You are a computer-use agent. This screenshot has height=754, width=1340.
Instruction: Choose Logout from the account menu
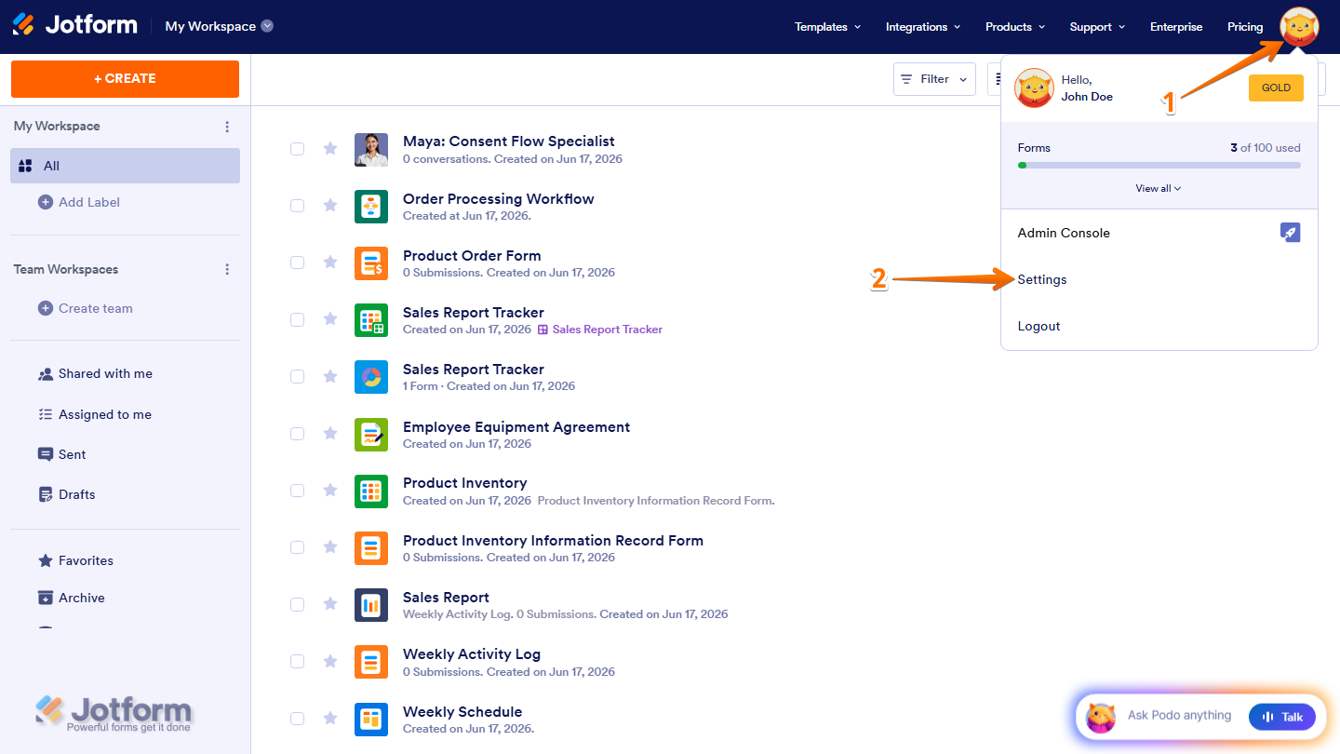pyautogui.click(x=1038, y=326)
